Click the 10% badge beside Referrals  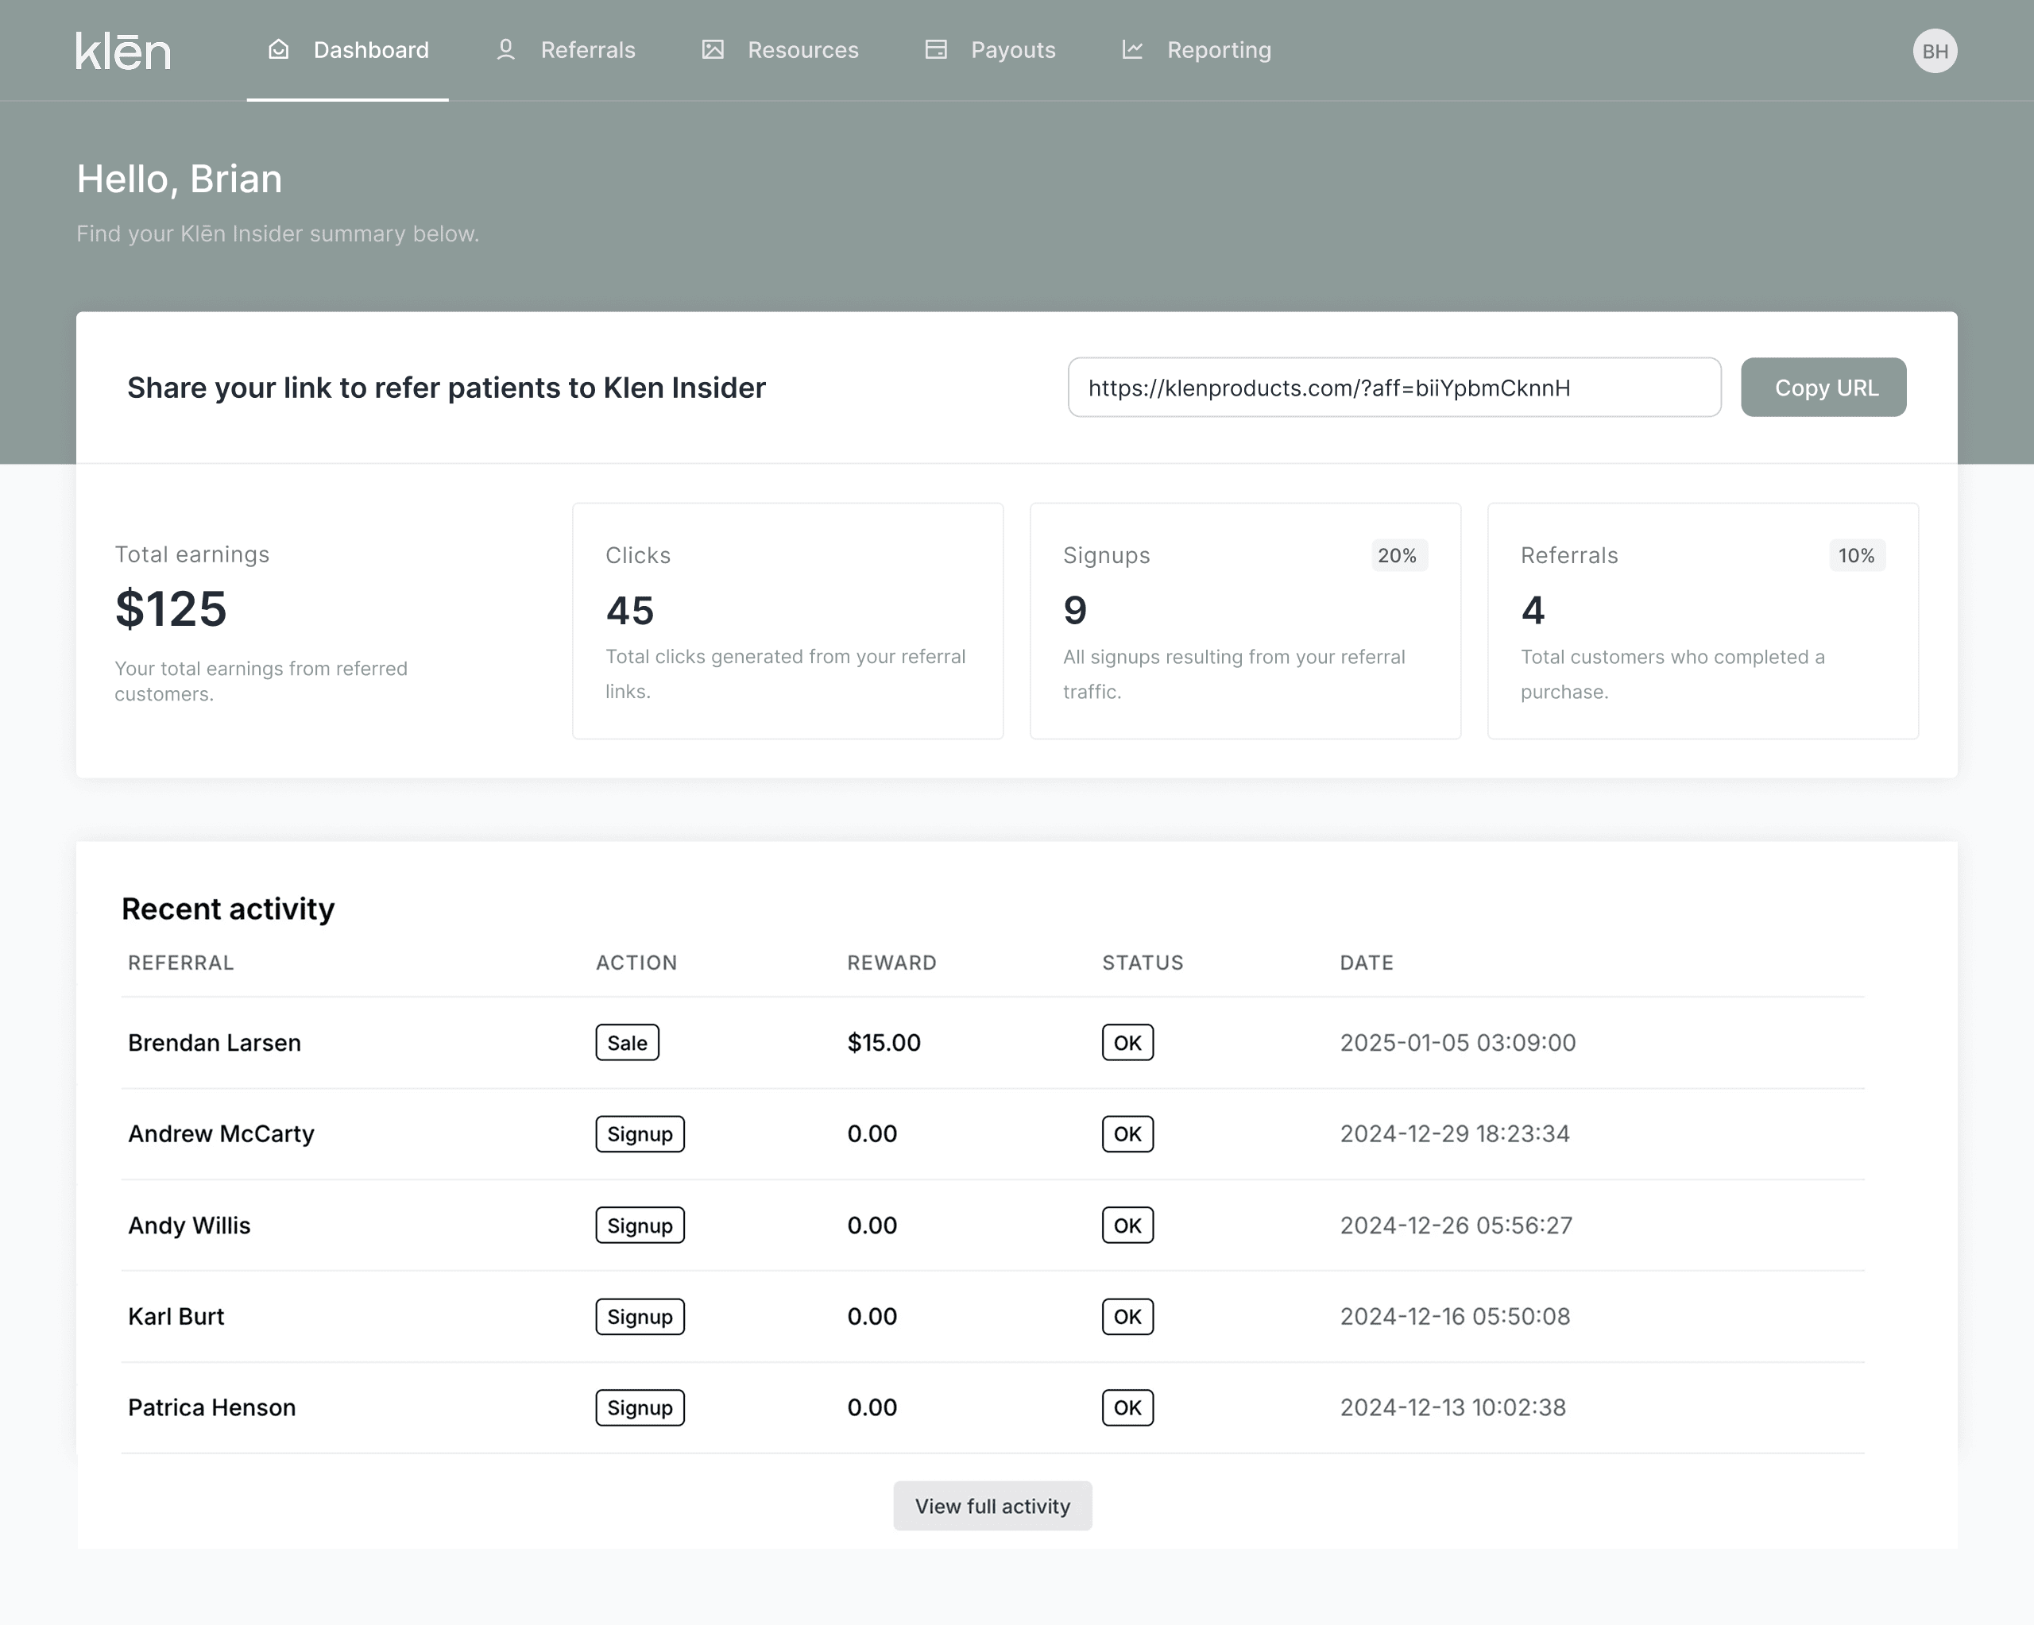coord(1857,555)
